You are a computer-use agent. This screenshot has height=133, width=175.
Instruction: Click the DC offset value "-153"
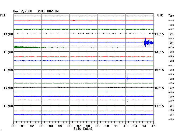pyautogui.click(x=171, y=38)
